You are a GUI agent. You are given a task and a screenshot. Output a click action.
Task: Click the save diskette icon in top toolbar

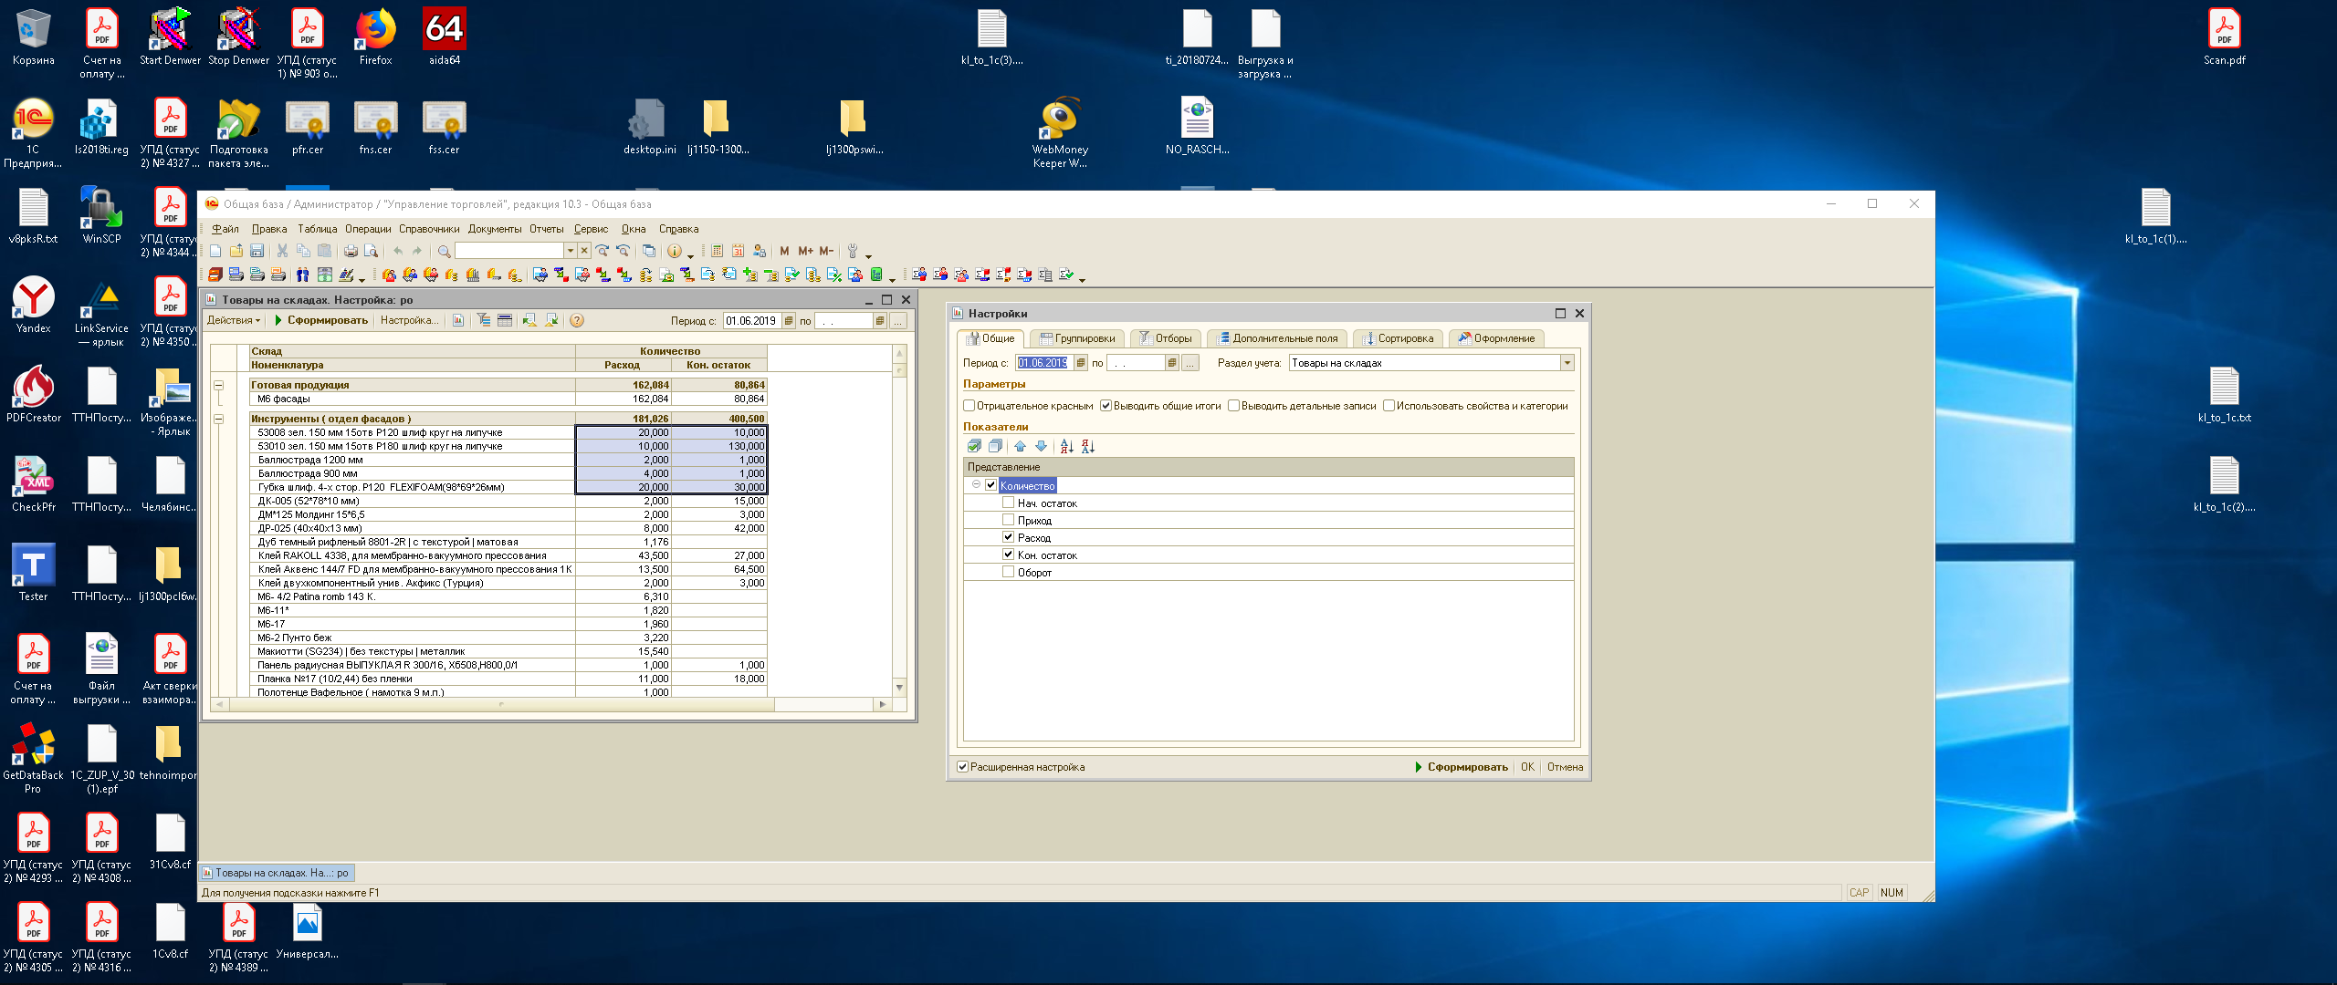point(257,251)
